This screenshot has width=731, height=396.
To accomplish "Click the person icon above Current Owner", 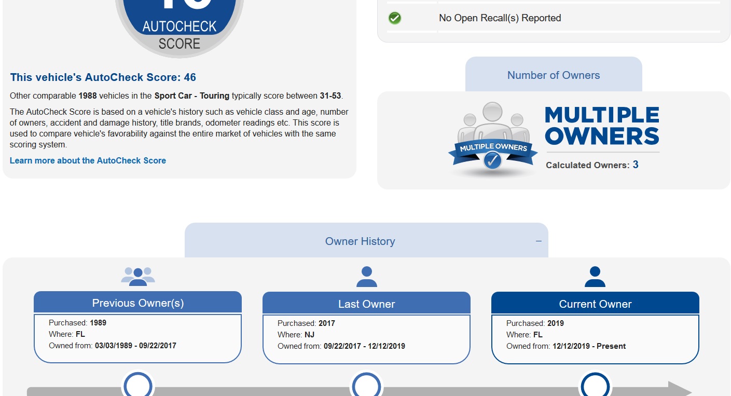I will pos(595,277).
